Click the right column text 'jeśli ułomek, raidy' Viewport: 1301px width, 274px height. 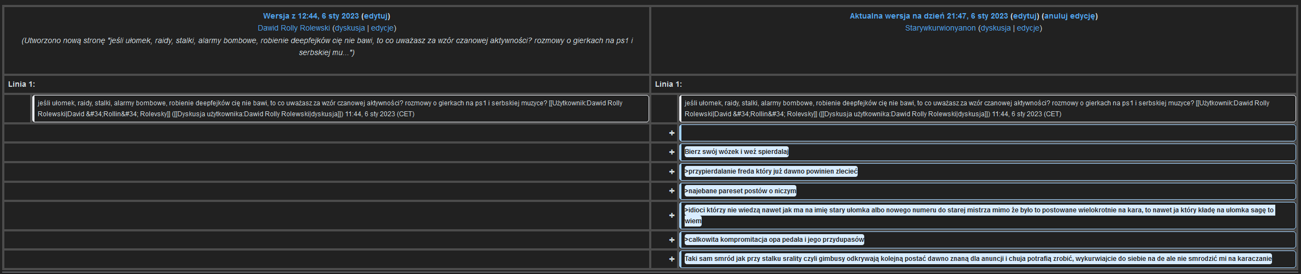(712, 103)
